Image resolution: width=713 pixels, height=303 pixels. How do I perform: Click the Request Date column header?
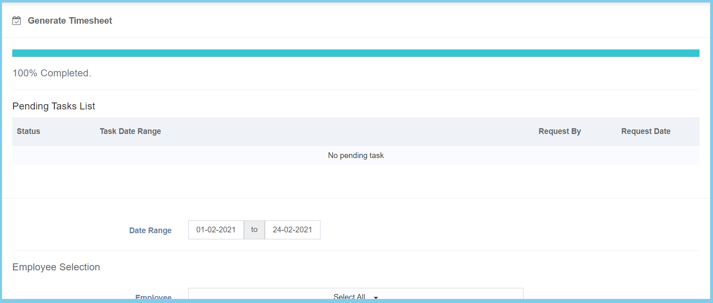(645, 131)
